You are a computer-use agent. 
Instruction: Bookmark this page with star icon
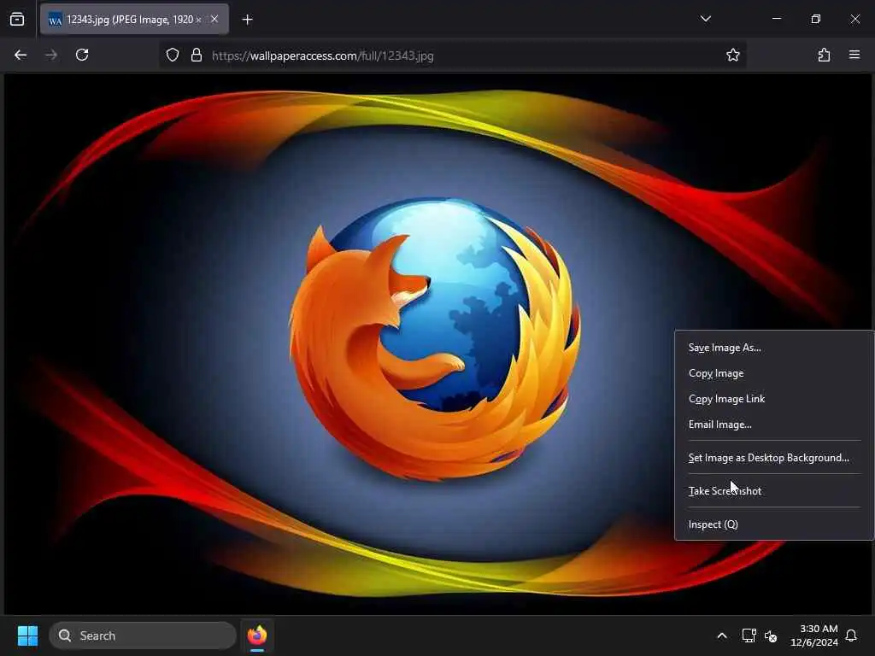pyautogui.click(x=732, y=55)
